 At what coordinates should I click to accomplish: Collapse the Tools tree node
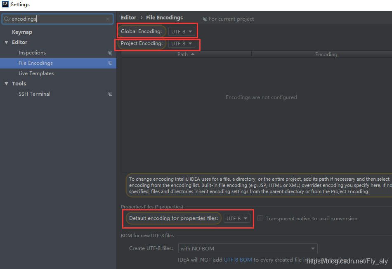[x=7, y=84]
